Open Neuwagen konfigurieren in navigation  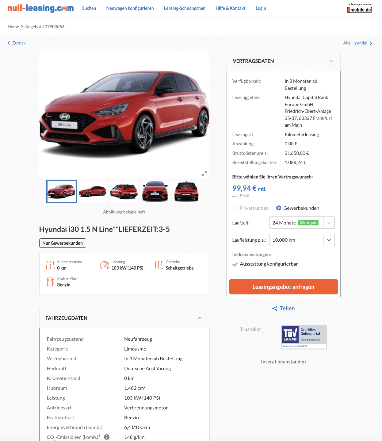pyautogui.click(x=130, y=8)
